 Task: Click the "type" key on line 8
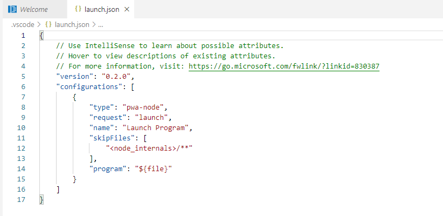tap(101, 107)
